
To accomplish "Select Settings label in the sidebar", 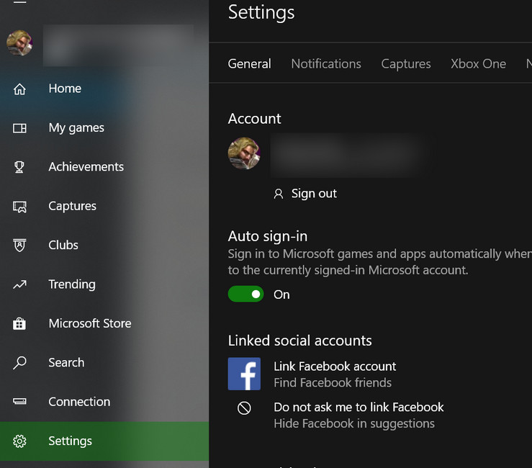I will [x=70, y=441].
